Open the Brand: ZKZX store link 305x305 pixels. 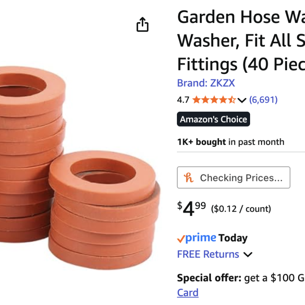(206, 83)
